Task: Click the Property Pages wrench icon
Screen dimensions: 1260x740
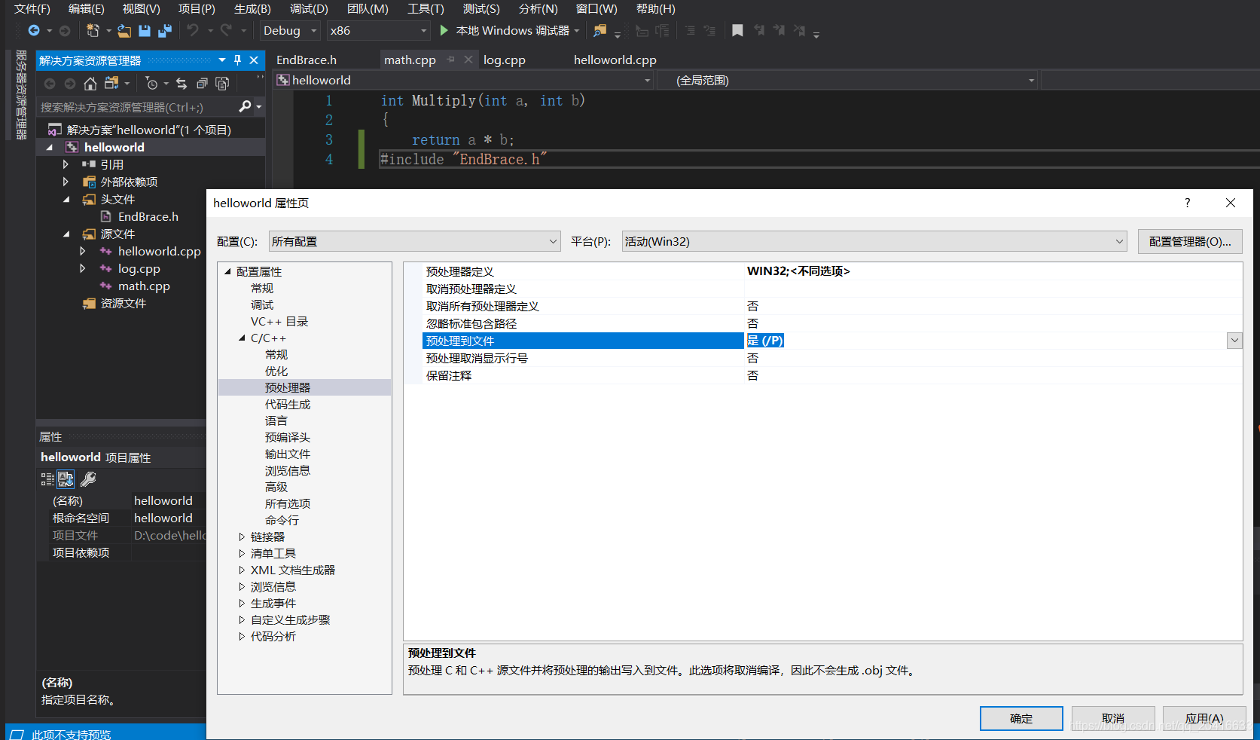Action: coord(88,479)
